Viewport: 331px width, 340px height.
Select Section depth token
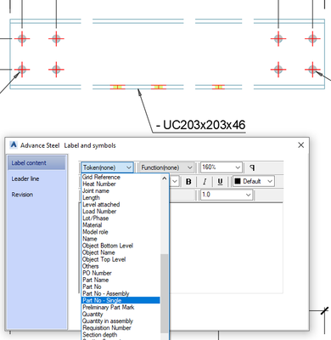(x=121, y=335)
